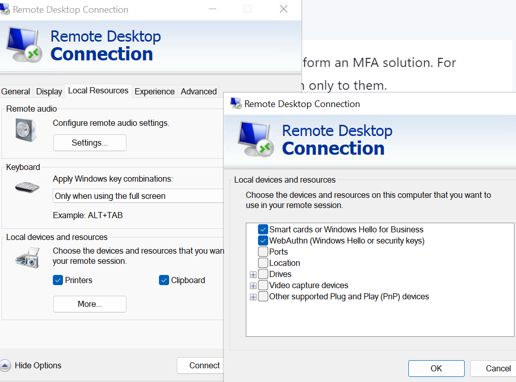Check the Drives checkbox
This screenshot has height=382, width=516.
pos(263,274)
